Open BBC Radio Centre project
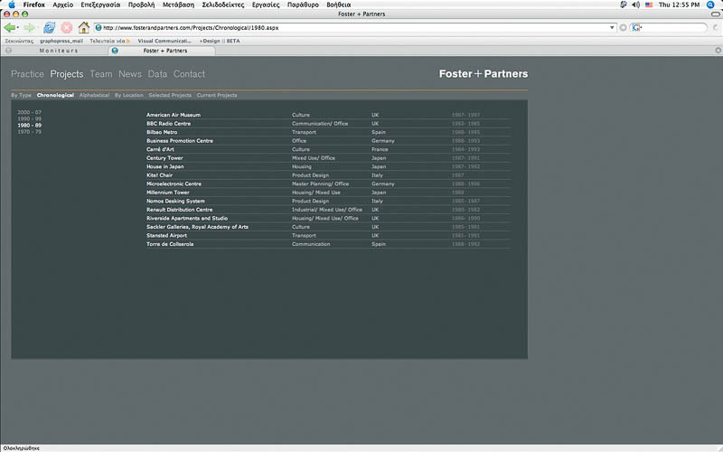723x452 pixels. tap(168, 124)
